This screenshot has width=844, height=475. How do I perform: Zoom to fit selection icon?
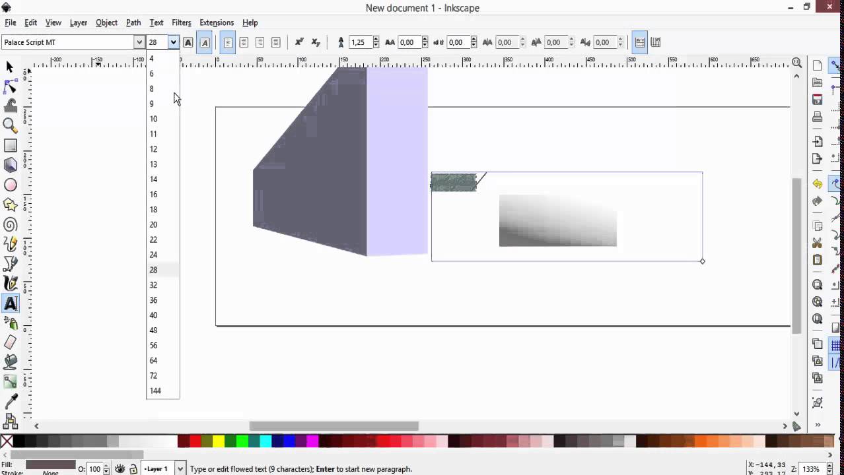818,284
